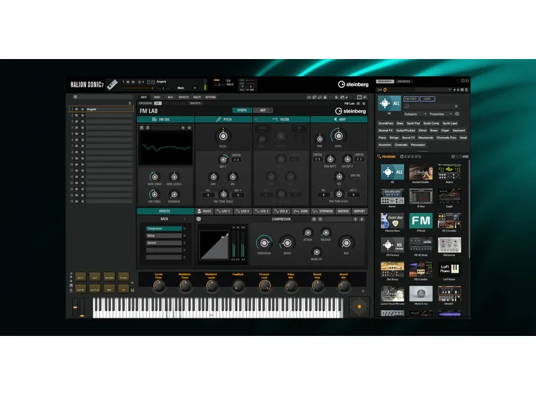The height and width of the screenshot is (395, 536).
Task: Toggle the compressor bypass eye icon
Action: pyautogui.click(x=198, y=219)
